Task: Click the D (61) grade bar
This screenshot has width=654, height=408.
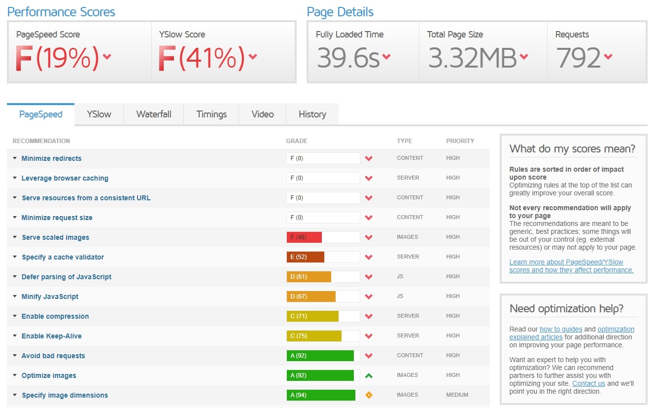Action: click(323, 277)
